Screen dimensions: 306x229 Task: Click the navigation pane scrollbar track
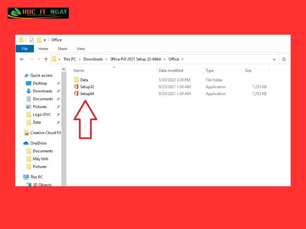click(63, 129)
